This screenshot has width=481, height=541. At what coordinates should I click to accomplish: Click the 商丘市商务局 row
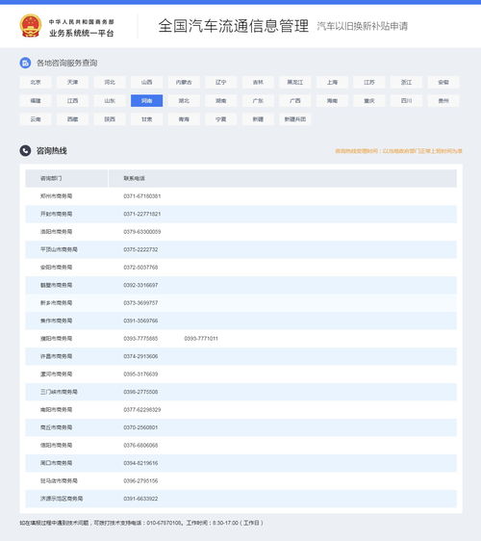240,427
